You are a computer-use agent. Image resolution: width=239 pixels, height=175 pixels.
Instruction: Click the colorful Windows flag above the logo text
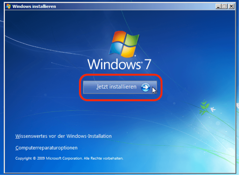[125, 43]
